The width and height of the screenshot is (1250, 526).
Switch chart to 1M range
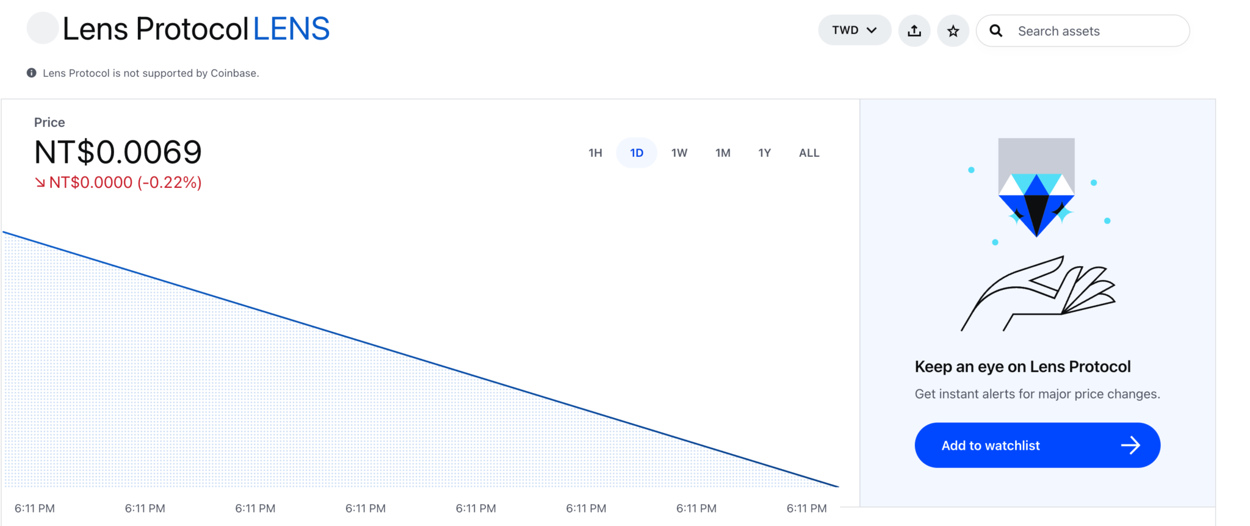tap(723, 153)
